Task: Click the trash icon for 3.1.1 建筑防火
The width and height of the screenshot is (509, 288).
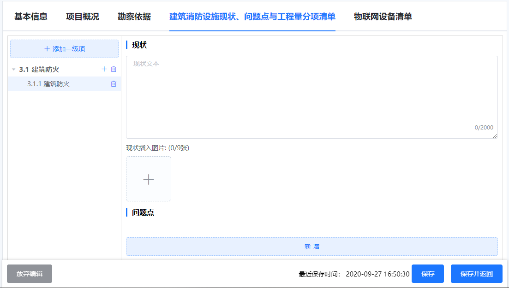Action: click(114, 84)
